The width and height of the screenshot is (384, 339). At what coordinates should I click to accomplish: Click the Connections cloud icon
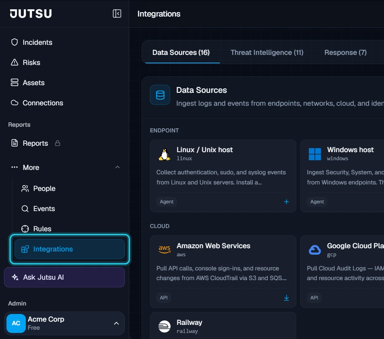[15, 103]
